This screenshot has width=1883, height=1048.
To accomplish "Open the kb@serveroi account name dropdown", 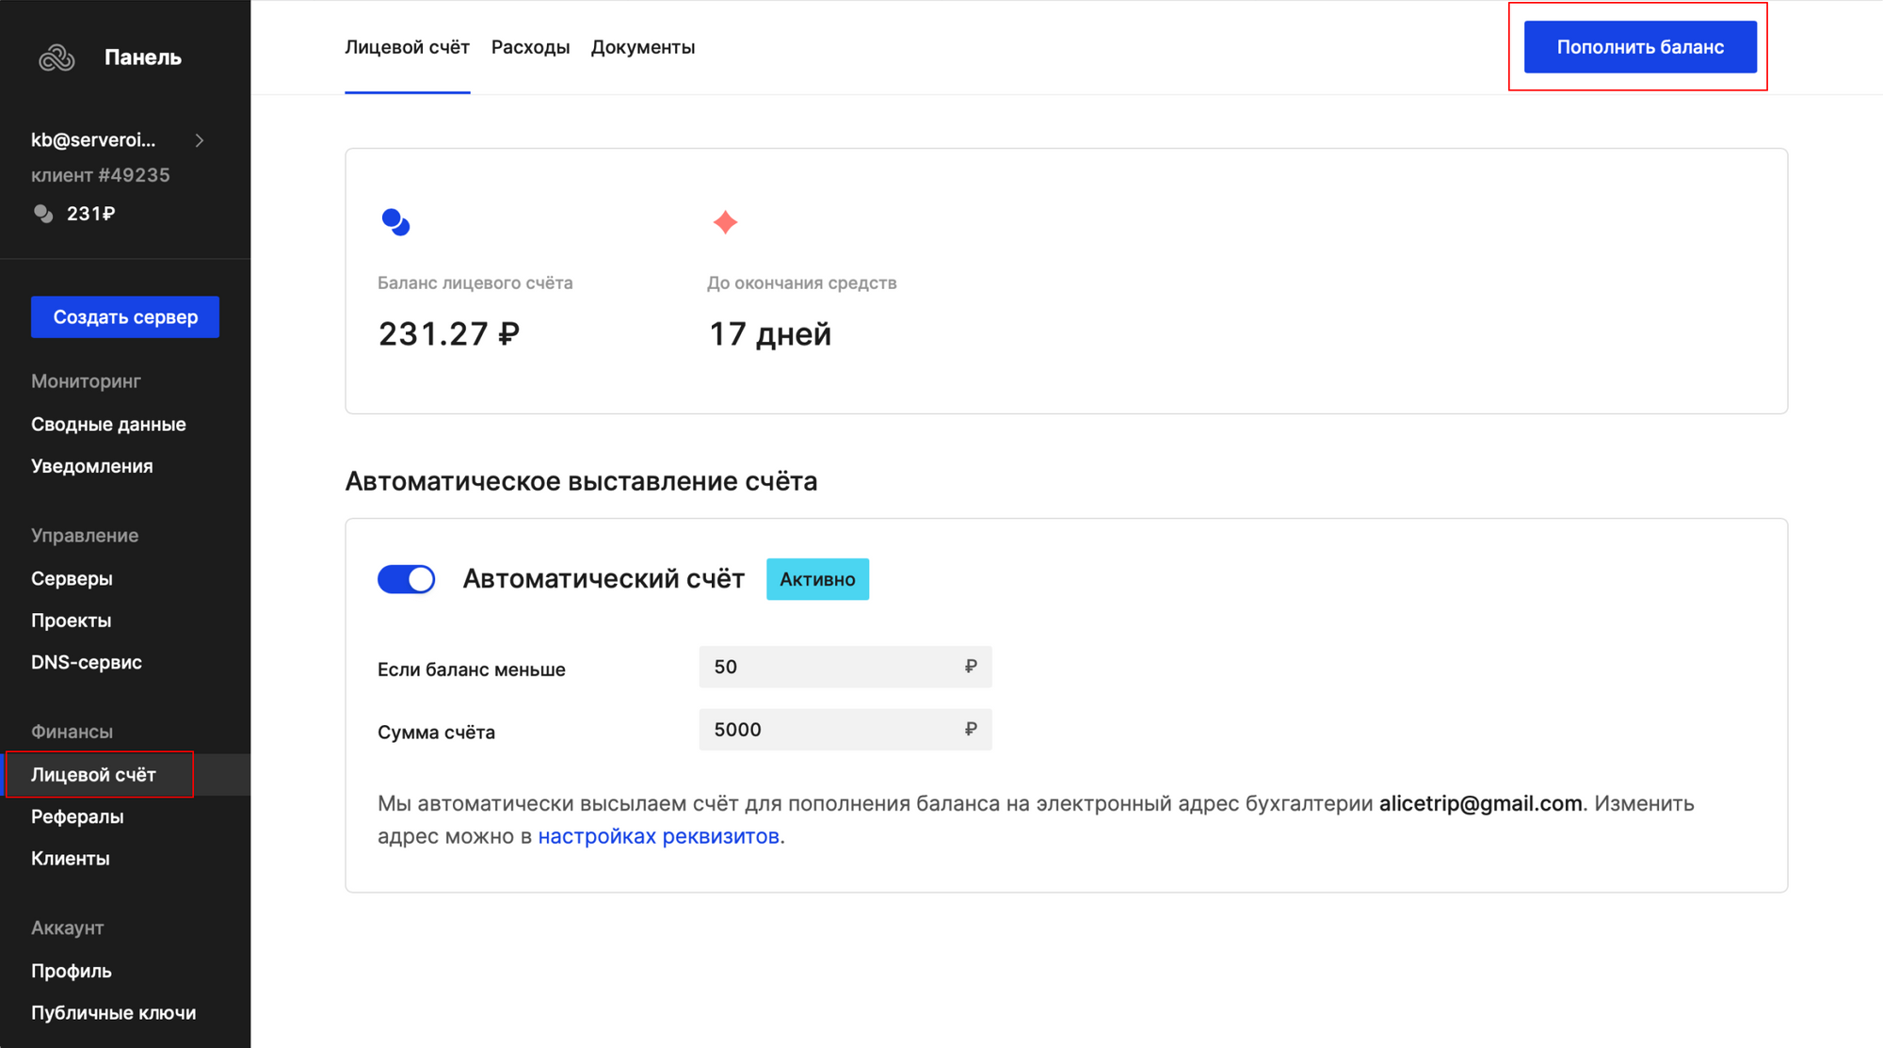I will [x=93, y=140].
